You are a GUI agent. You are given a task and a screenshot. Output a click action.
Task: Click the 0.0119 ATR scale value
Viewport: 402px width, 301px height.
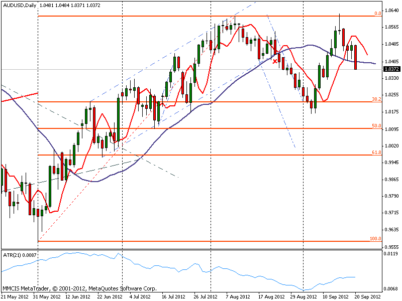click(x=391, y=254)
